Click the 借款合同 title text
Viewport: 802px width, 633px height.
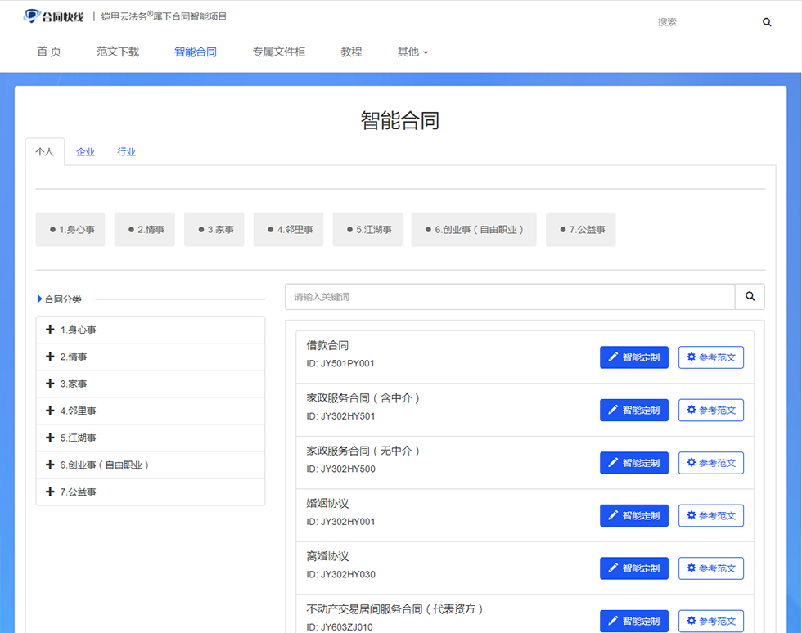click(x=327, y=345)
